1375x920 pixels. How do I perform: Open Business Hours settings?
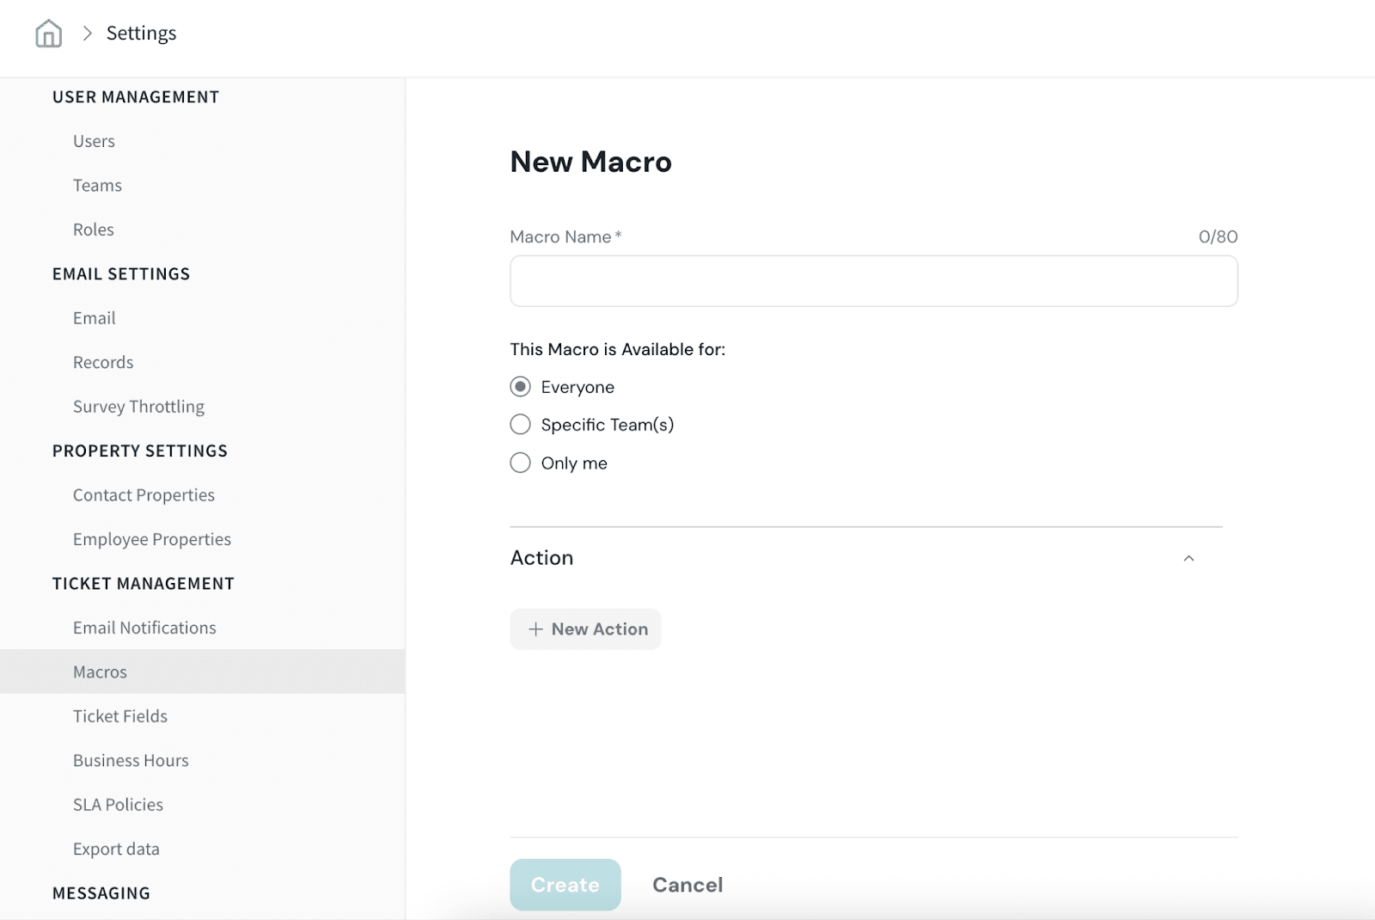[x=131, y=760]
